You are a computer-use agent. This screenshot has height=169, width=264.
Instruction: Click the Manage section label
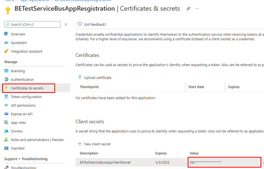point(11,62)
